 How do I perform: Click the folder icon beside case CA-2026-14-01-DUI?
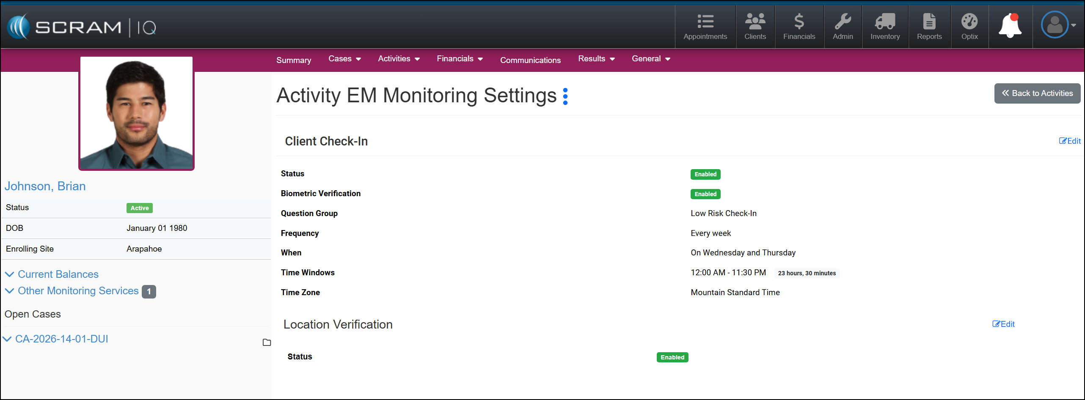tap(267, 342)
